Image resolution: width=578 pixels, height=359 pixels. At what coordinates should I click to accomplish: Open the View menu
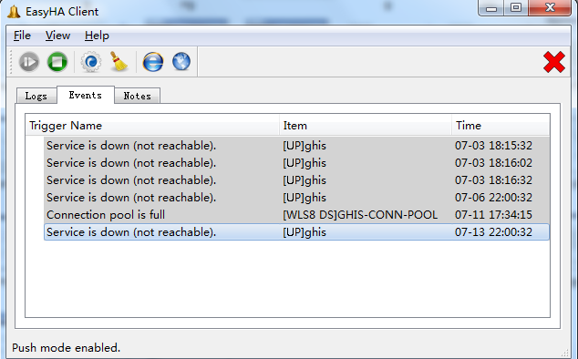tap(57, 36)
